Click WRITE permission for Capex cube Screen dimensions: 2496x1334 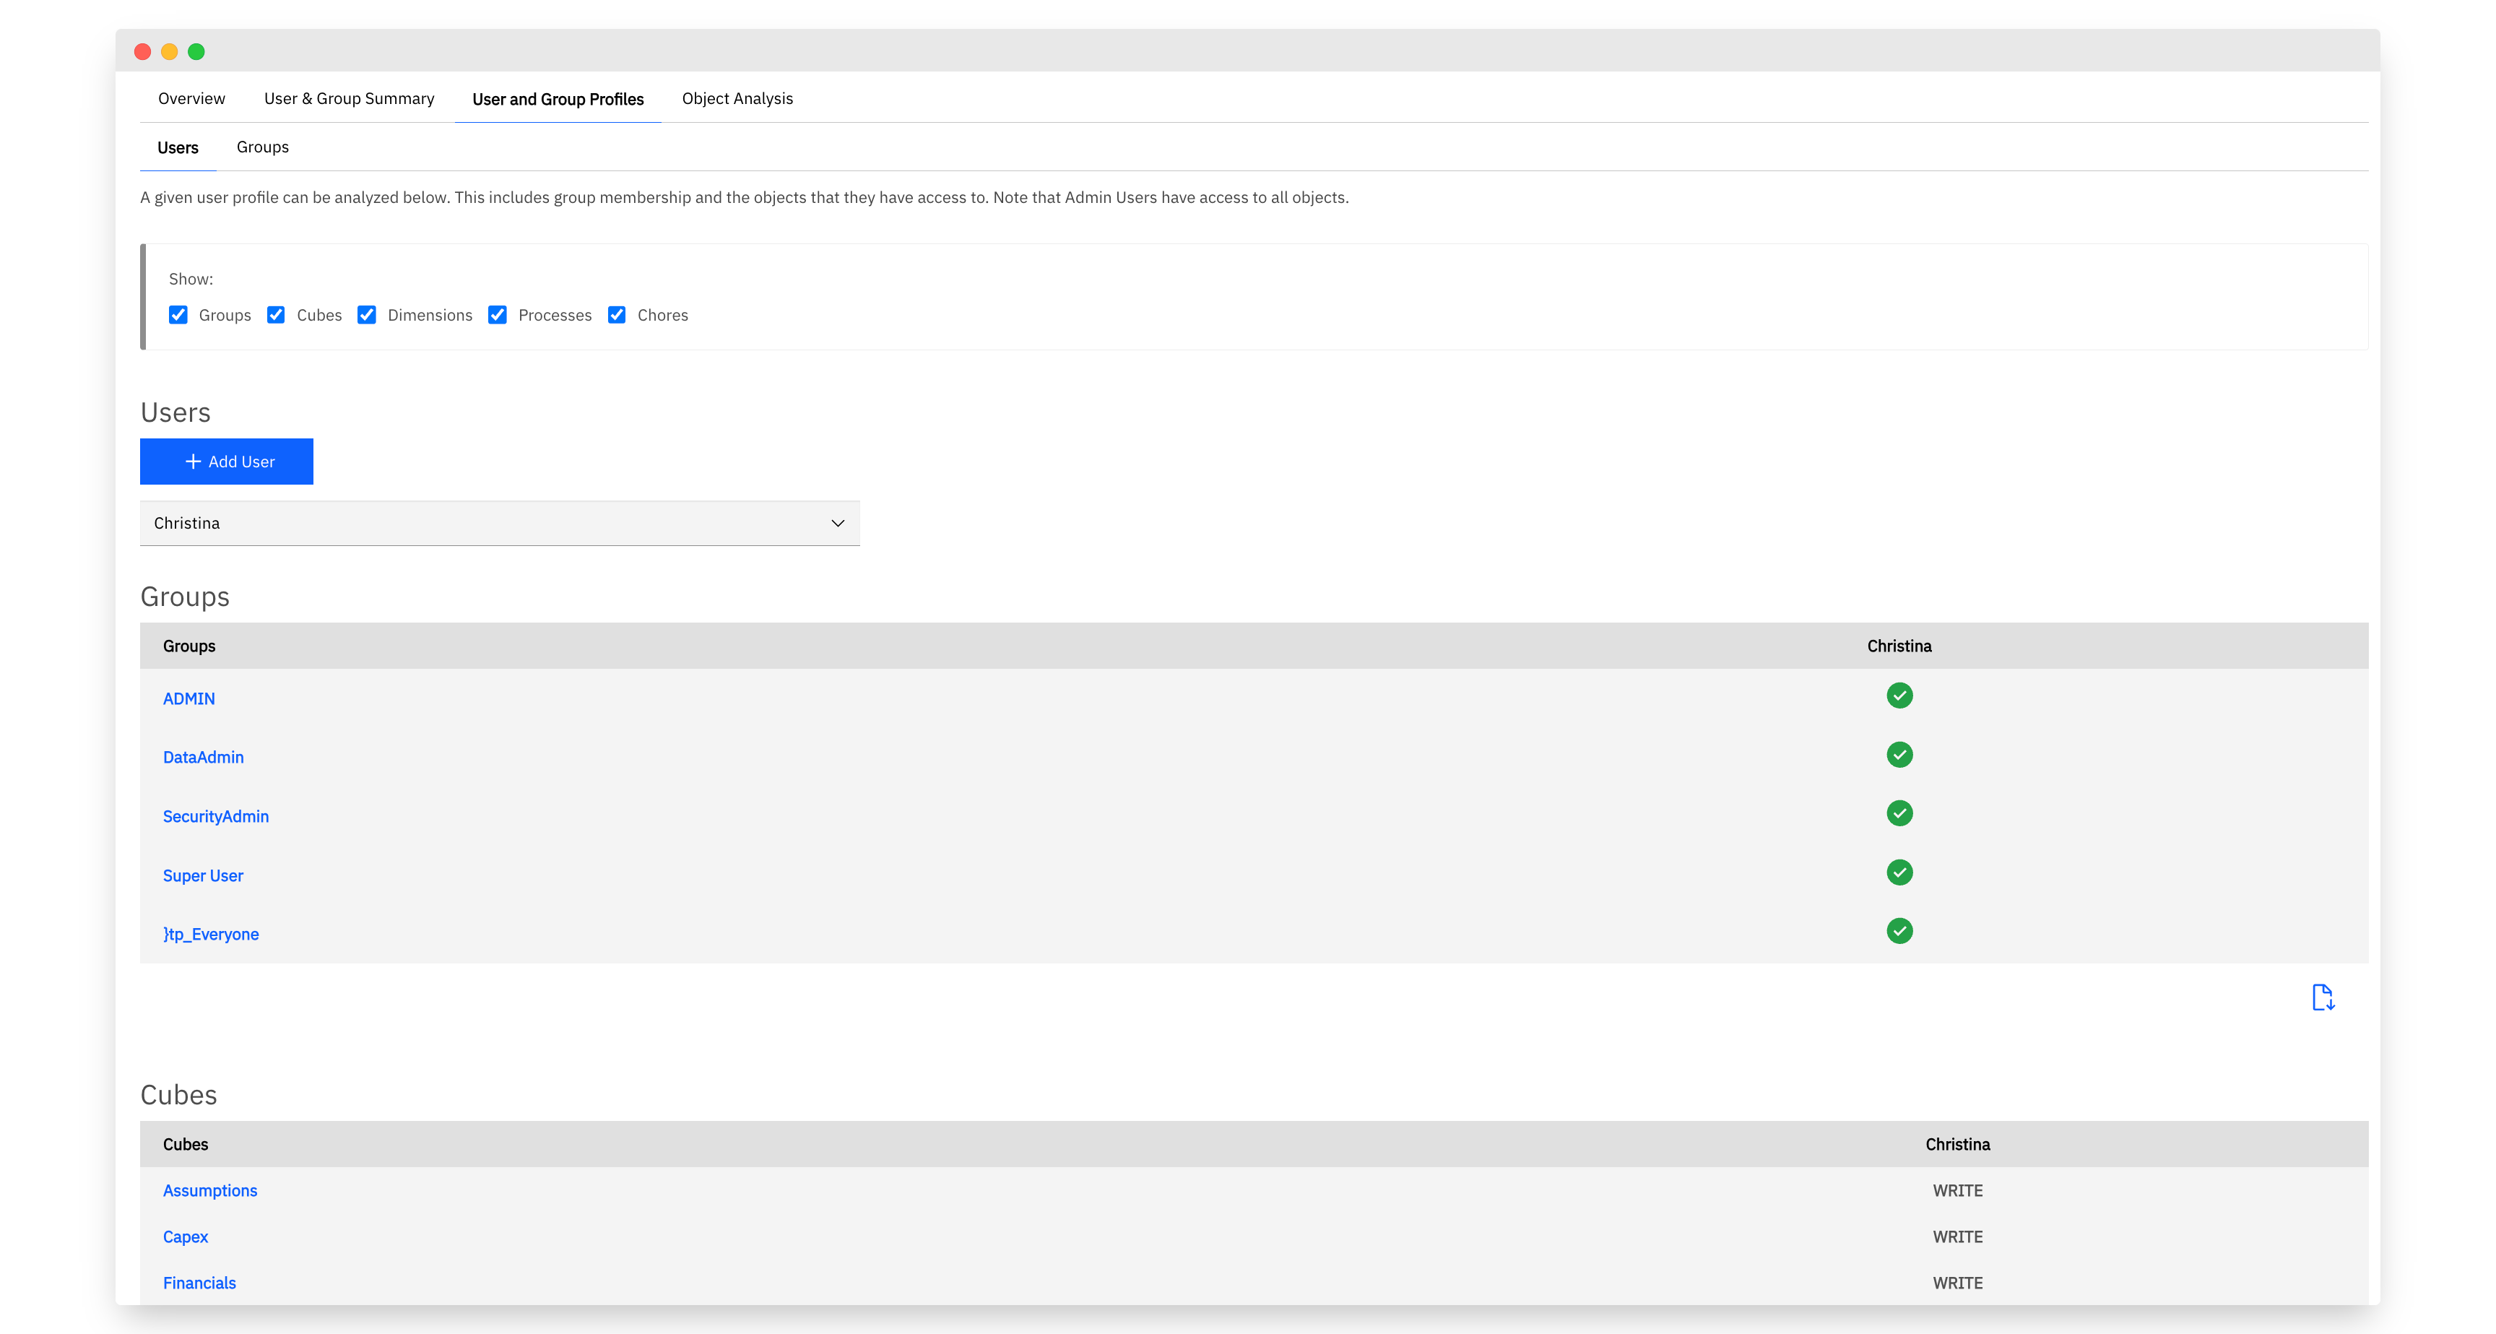click(1957, 1237)
